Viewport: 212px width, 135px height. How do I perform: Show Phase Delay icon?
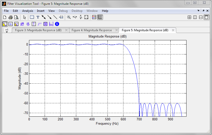pos(28,24)
